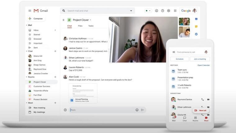Start video call with Gloria Hill on phone
The width and height of the screenshot is (236, 133).
208,115
